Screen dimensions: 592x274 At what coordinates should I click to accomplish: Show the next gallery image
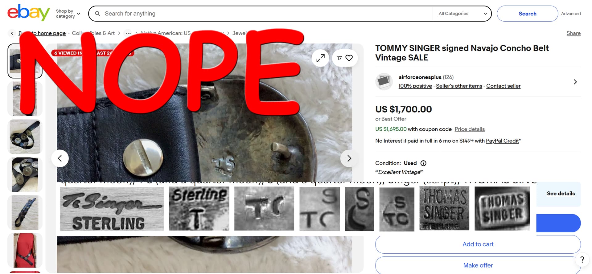(349, 158)
